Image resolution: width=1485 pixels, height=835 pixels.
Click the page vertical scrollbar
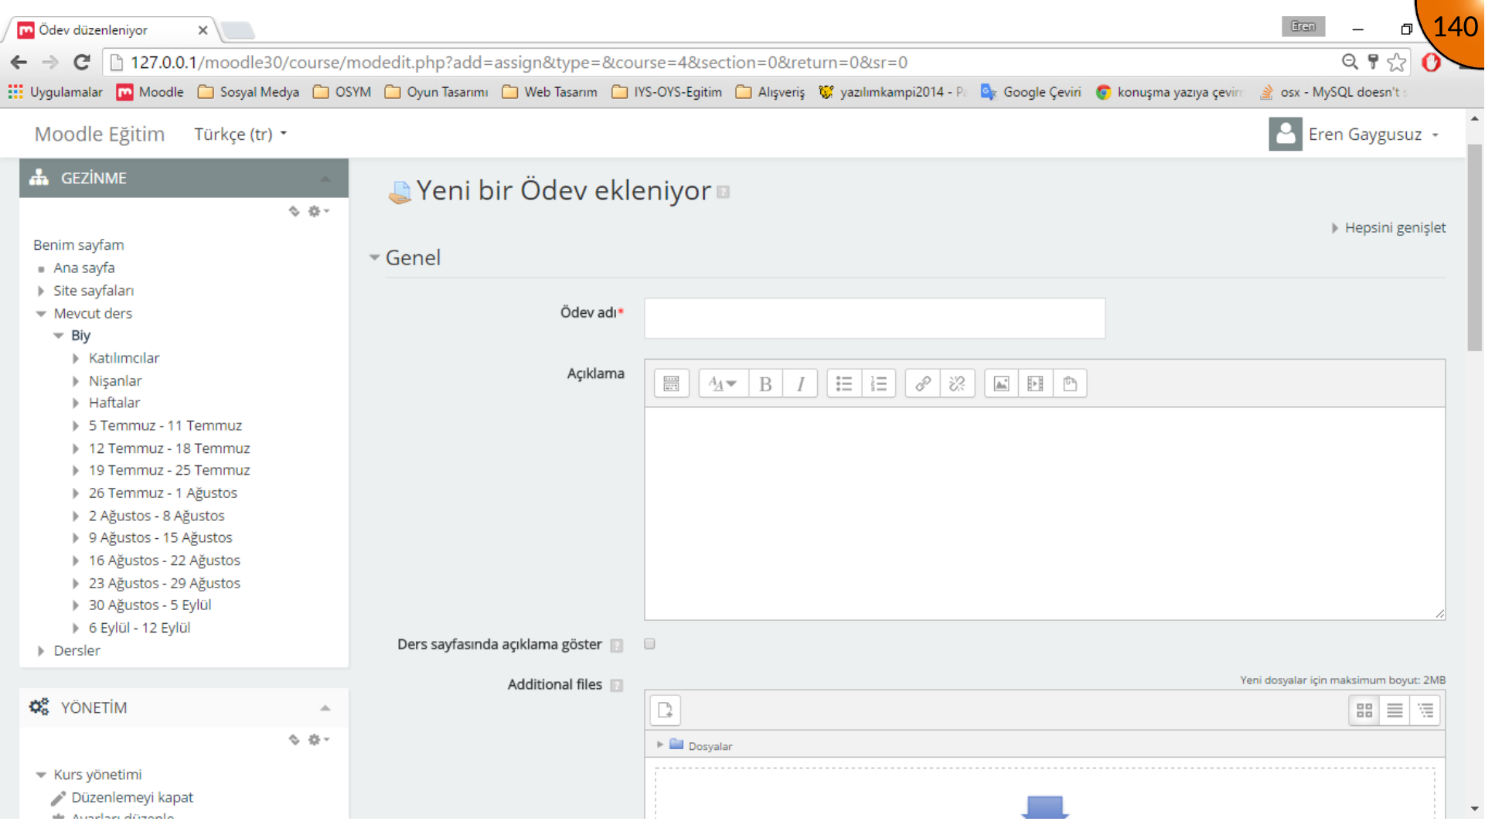pyautogui.click(x=1474, y=247)
